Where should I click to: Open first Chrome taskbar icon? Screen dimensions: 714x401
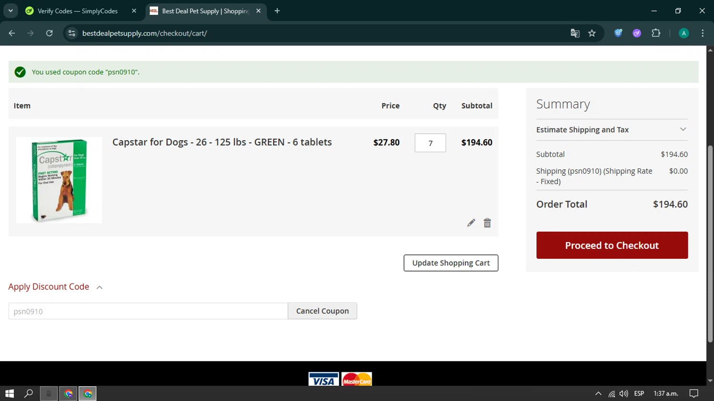pyautogui.click(x=69, y=393)
